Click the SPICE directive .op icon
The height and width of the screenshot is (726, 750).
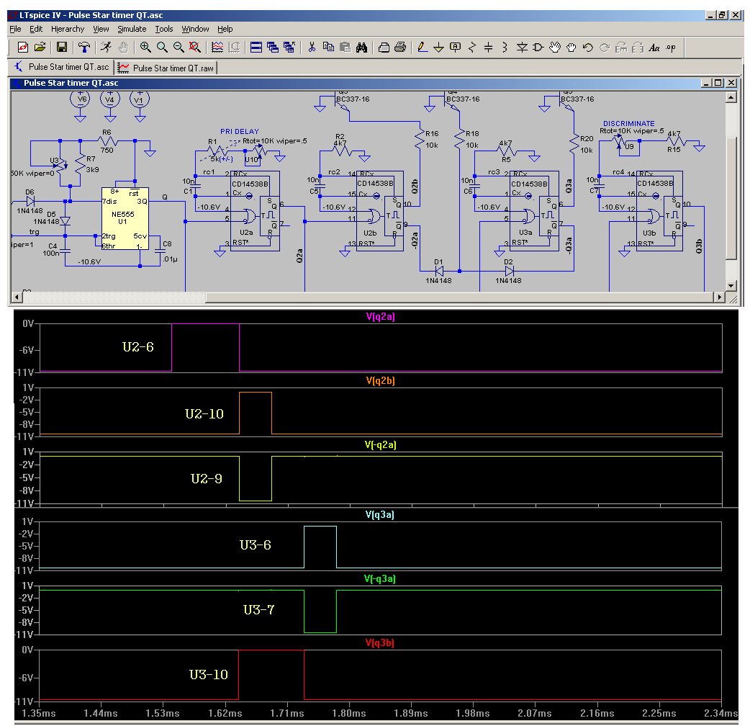tap(671, 48)
